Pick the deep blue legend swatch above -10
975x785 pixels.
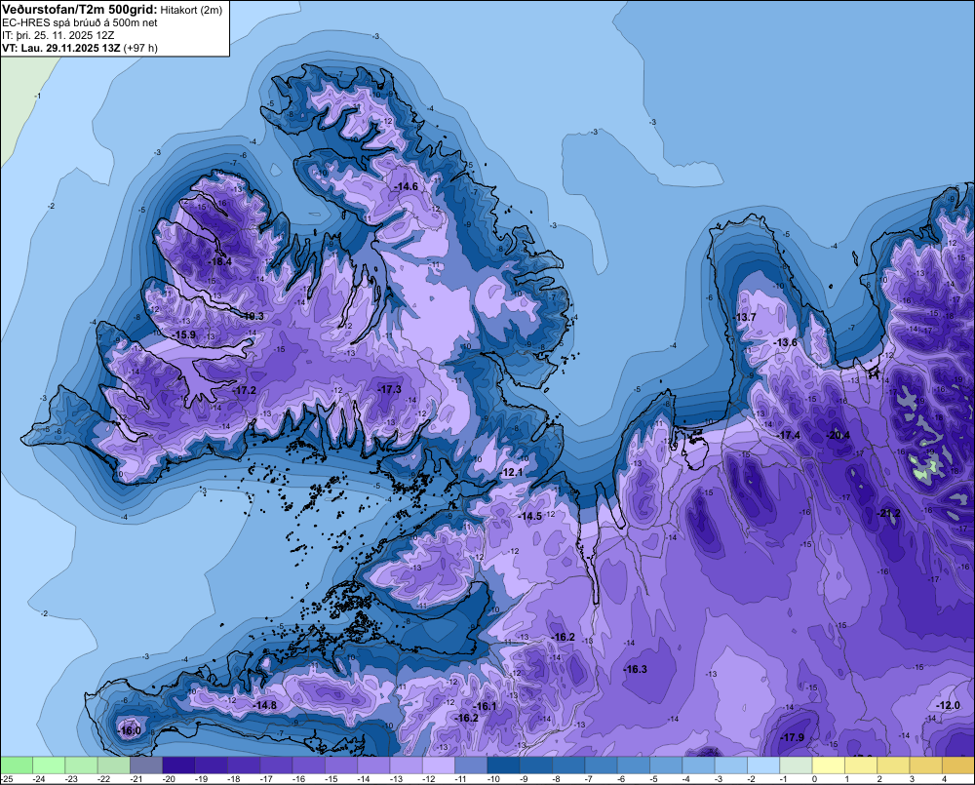click(x=503, y=765)
